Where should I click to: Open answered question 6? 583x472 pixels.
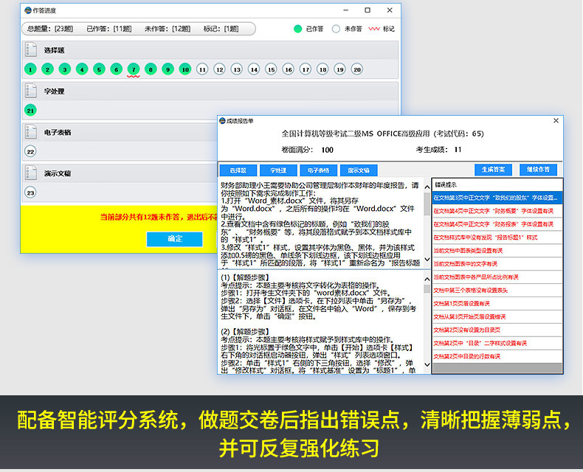[117, 69]
